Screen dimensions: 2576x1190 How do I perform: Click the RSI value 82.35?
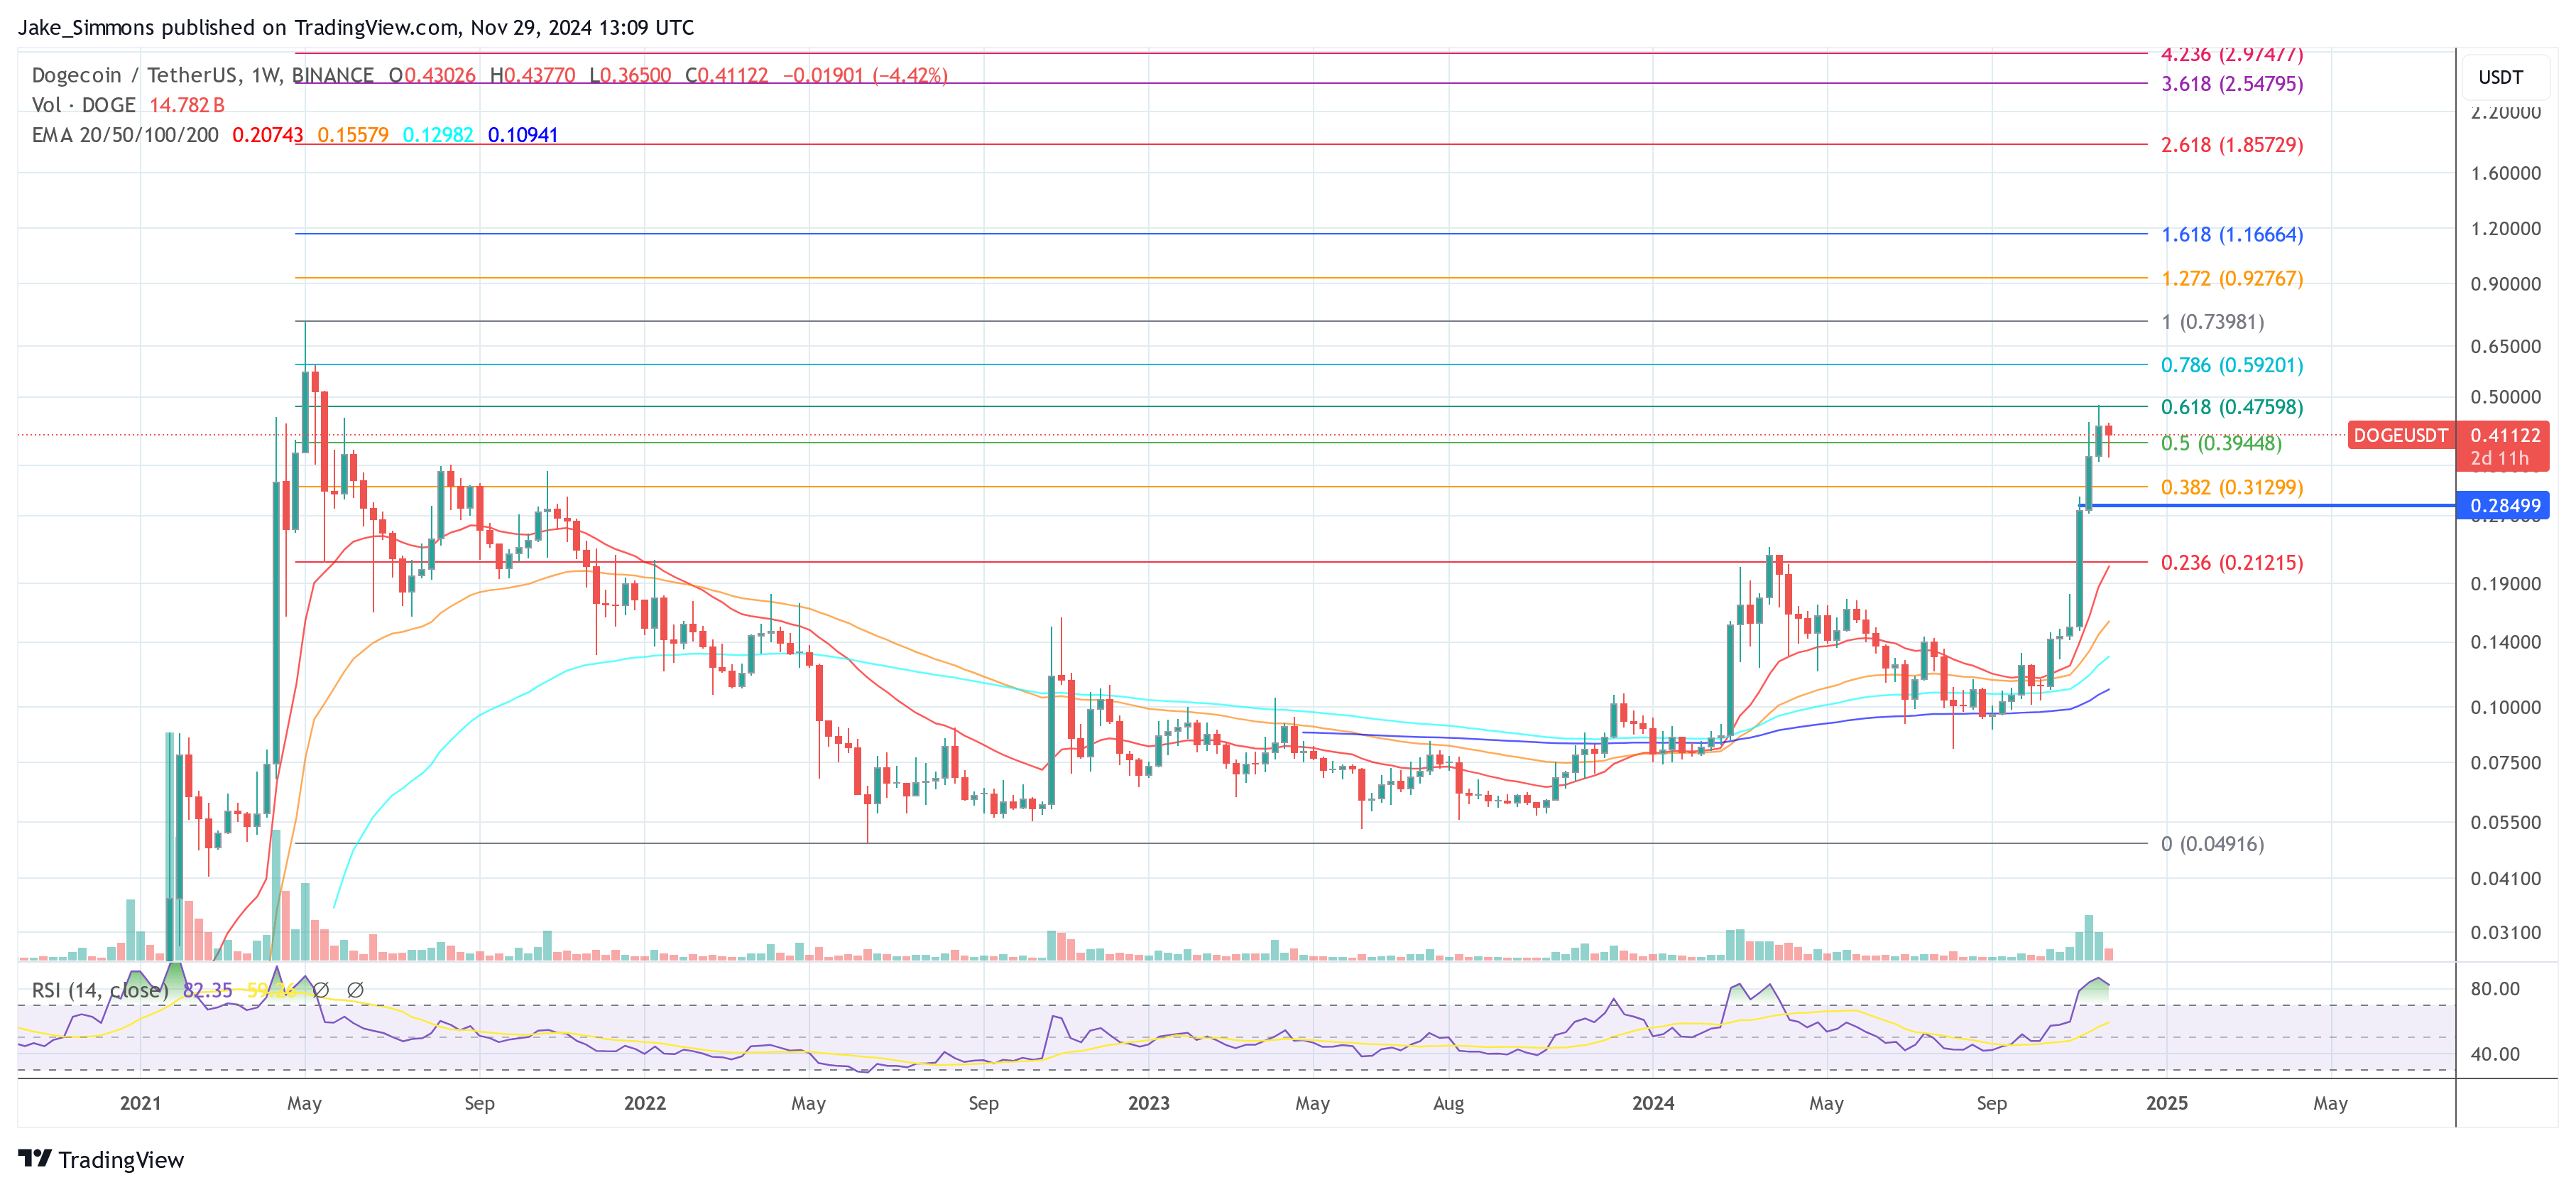pyautogui.click(x=208, y=990)
